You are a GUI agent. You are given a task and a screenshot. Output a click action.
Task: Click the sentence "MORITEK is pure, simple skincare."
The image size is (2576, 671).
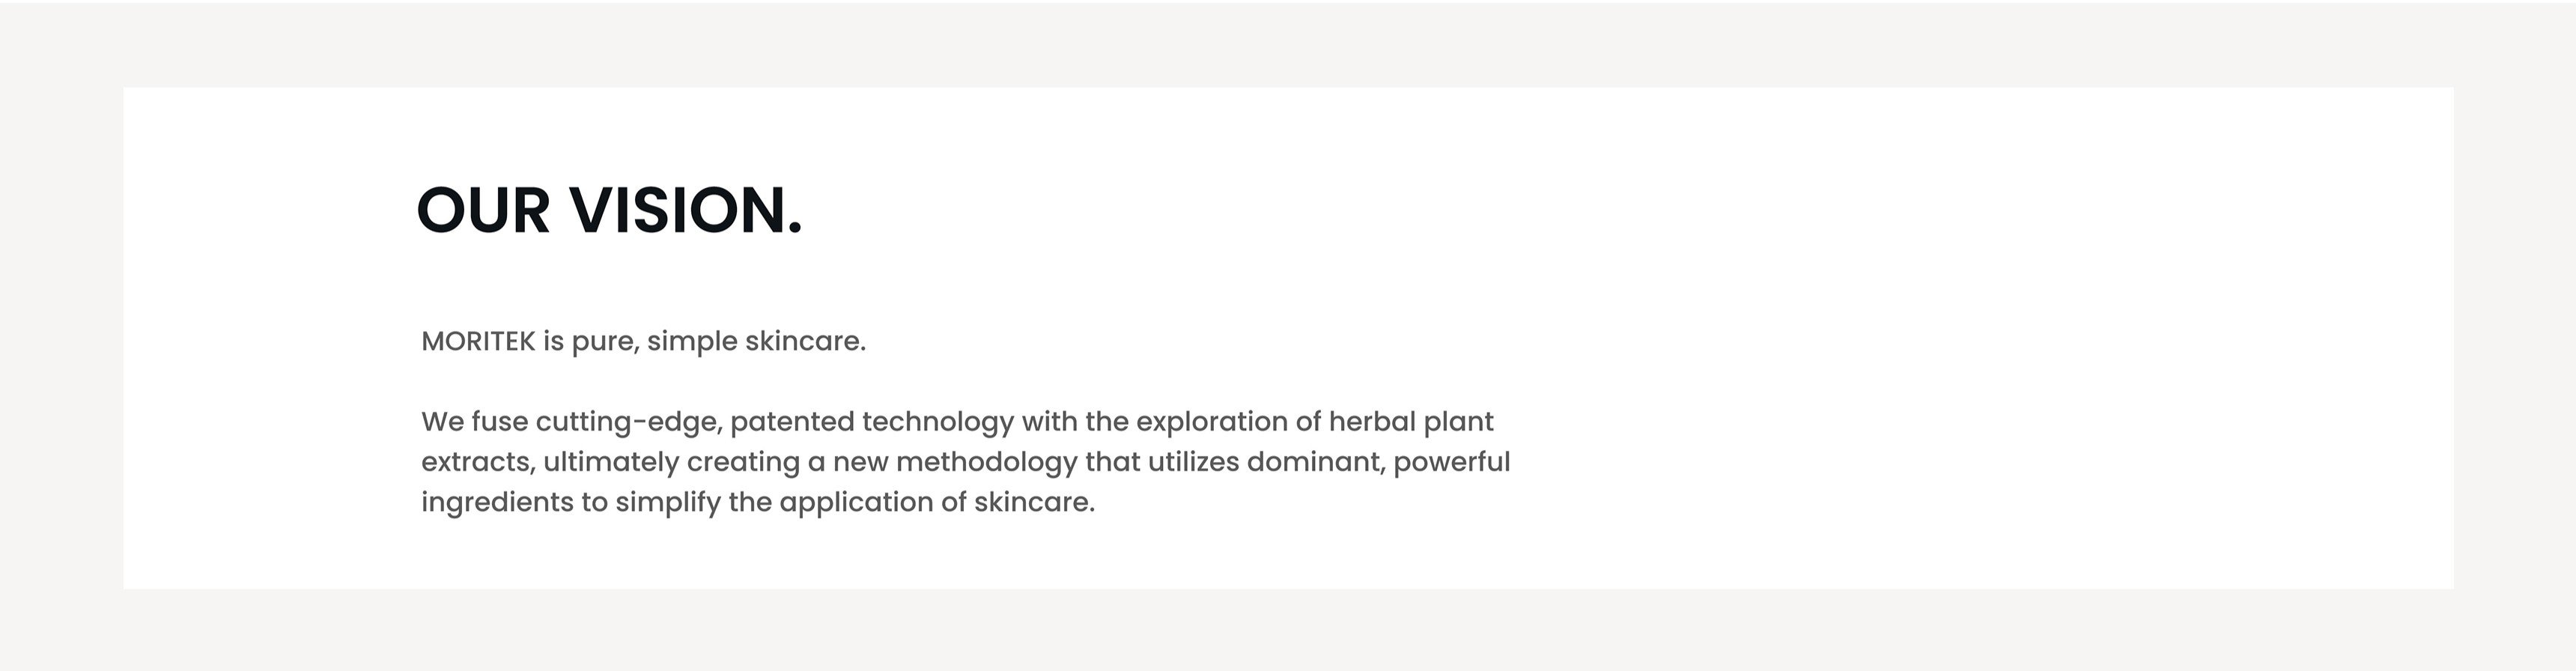point(643,342)
